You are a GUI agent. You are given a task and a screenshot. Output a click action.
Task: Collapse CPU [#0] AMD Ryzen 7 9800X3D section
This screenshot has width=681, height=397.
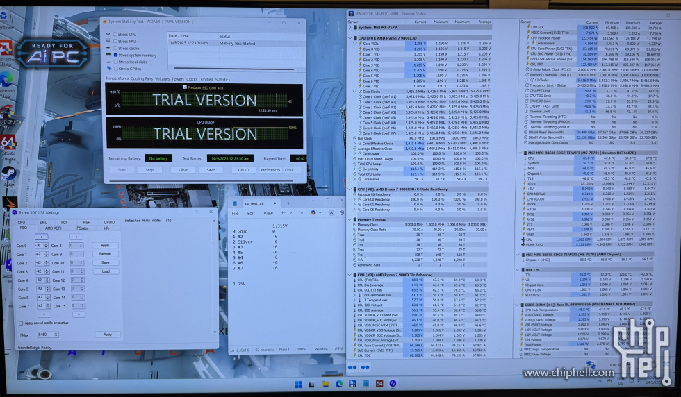click(x=350, y=38)
